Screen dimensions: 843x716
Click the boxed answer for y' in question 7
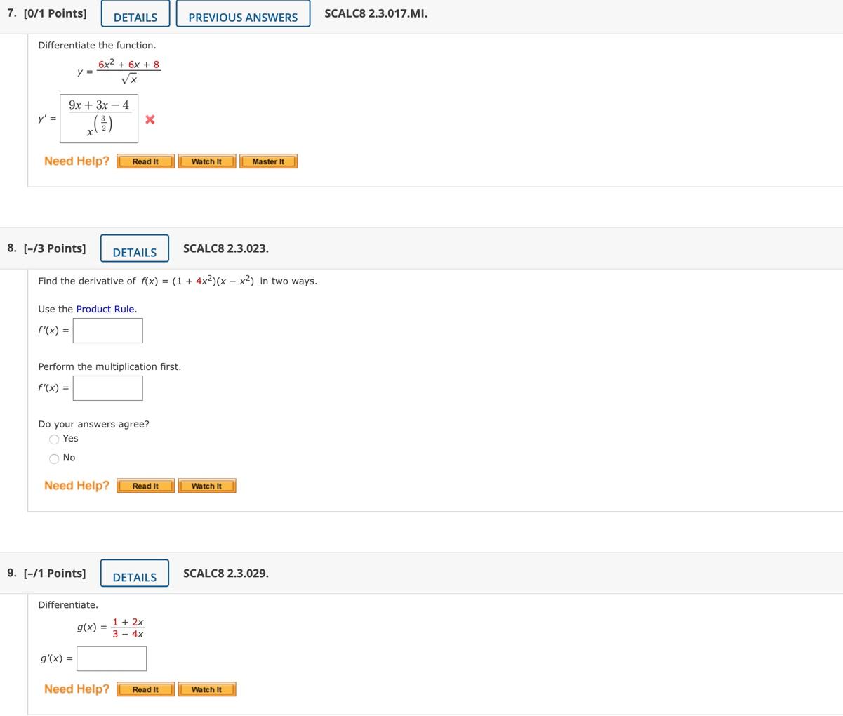(x=99, y=119)
